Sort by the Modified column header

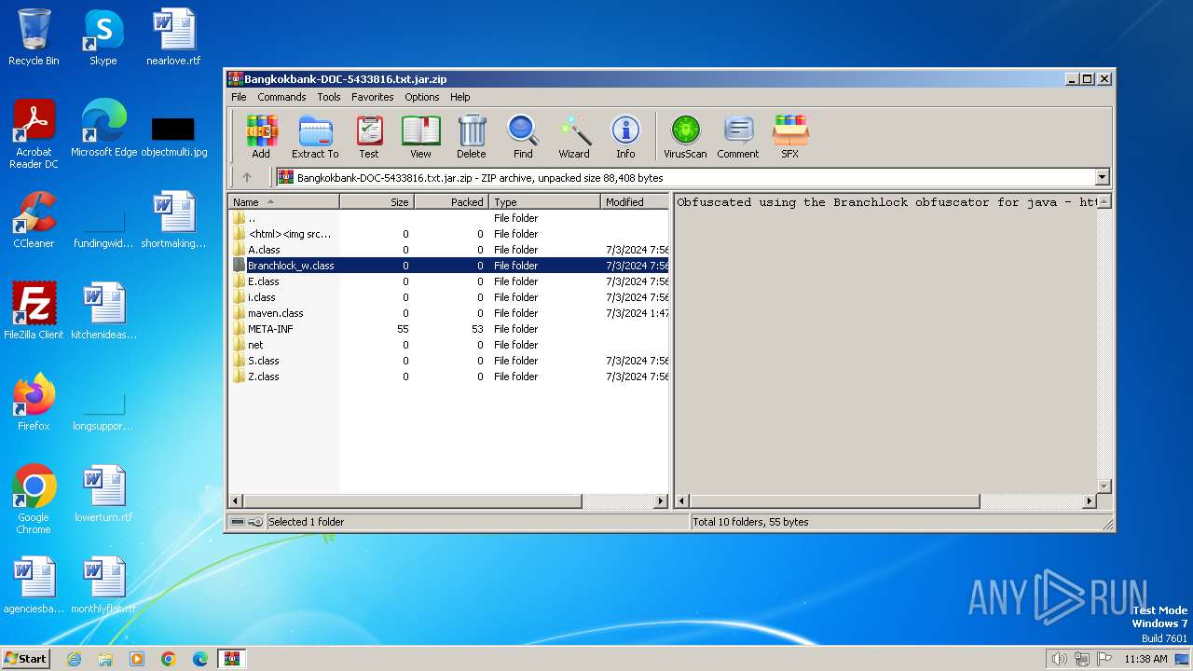click(635, 202)
